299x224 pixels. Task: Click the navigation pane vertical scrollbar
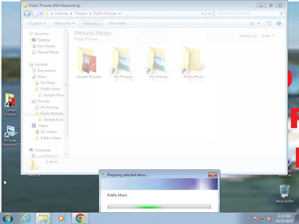66,85
